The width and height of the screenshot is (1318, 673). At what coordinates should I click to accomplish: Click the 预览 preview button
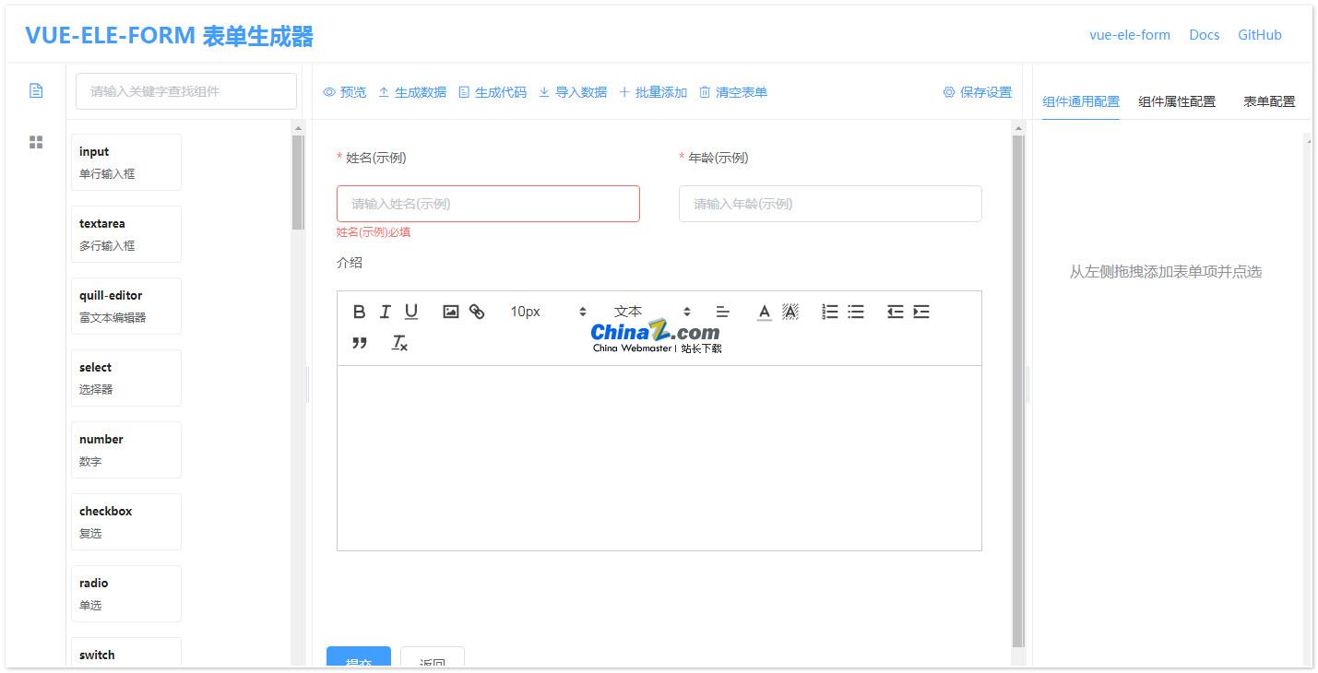coord(347,92)
